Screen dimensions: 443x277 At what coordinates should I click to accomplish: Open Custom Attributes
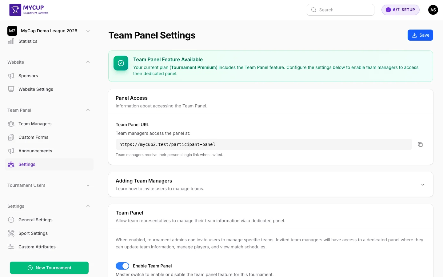pos(49,247)
